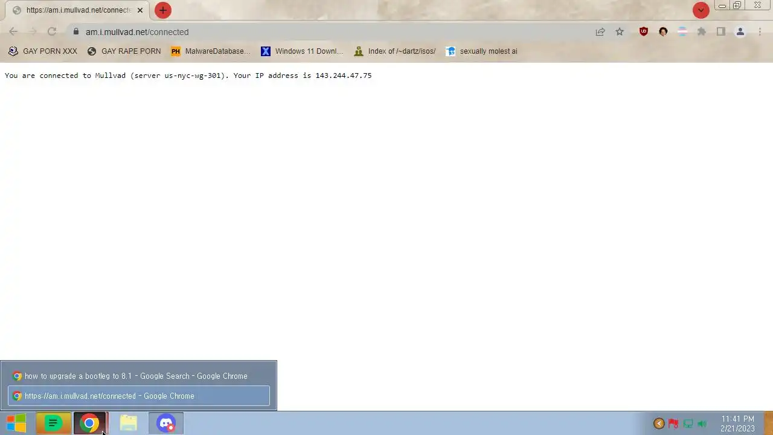Open the green document app in taskbar
This screenshot has width=773, height=435.
pyautogui.click(x=53, y=423)
